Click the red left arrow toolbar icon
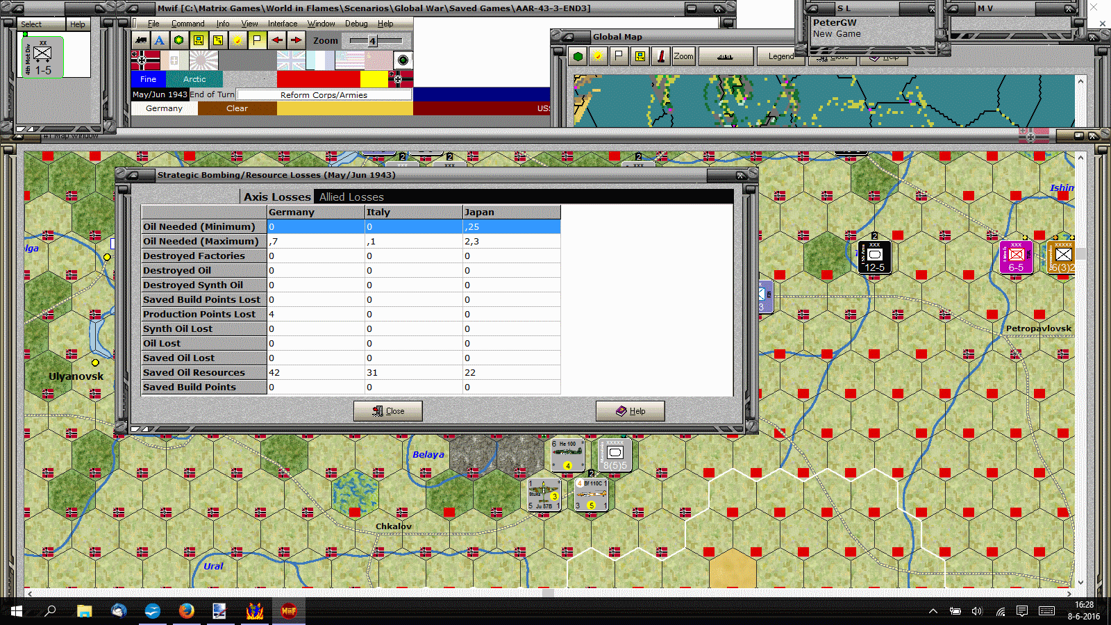 277,40
